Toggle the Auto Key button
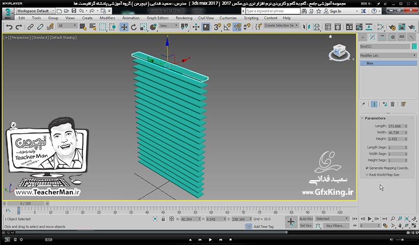The width and height of the screenshot is (419, 245). (x=306, y=219)
